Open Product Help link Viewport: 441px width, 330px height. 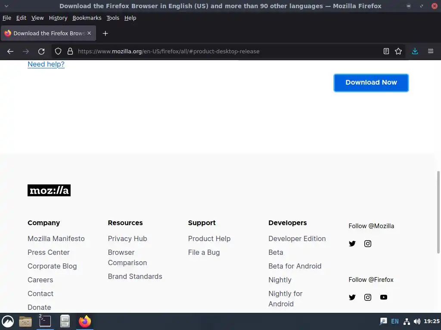pyautogui.click(x=209, y=238)
